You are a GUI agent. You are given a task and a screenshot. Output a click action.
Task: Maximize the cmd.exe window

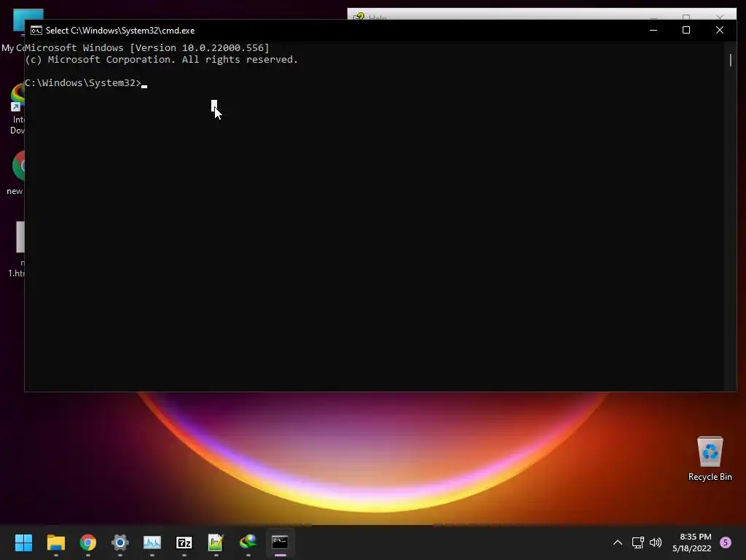point(686,30)
